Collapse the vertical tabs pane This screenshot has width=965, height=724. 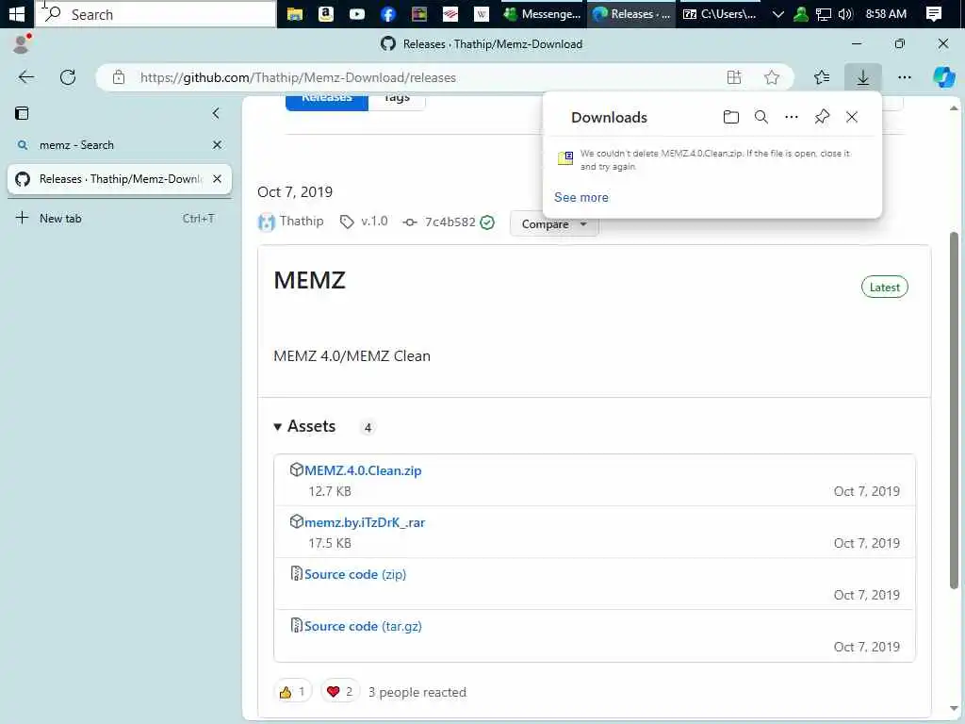coord(216,113)
